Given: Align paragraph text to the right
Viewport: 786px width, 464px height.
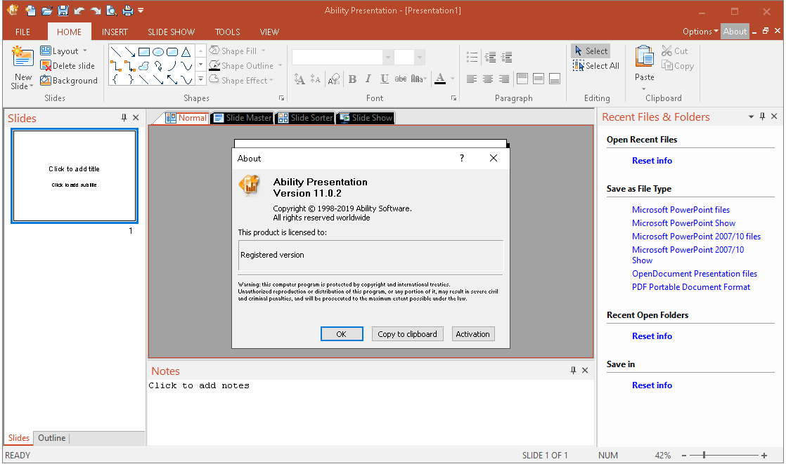Looking at the screenshot, I should (x=504, y=79).
